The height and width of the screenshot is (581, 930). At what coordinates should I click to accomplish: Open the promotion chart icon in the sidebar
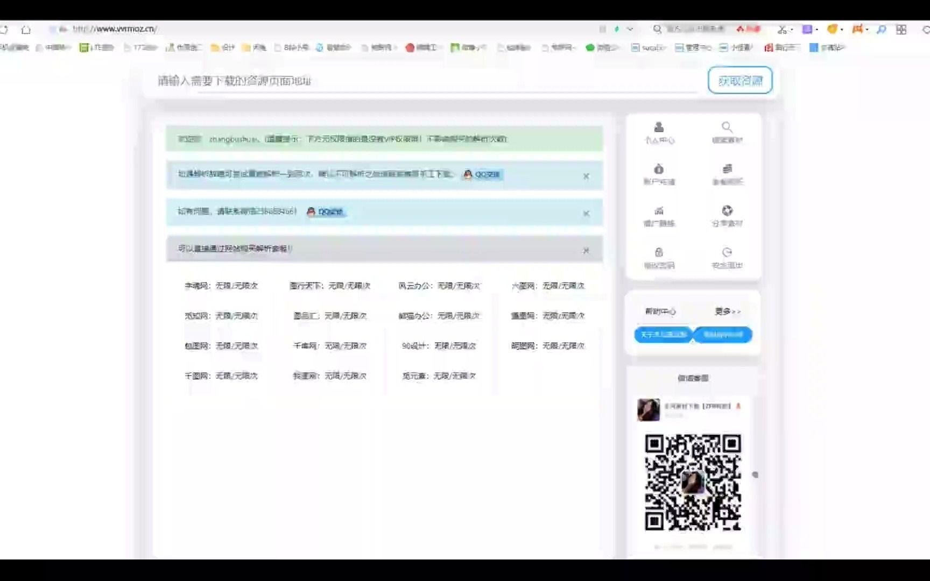tap(659, 210)
